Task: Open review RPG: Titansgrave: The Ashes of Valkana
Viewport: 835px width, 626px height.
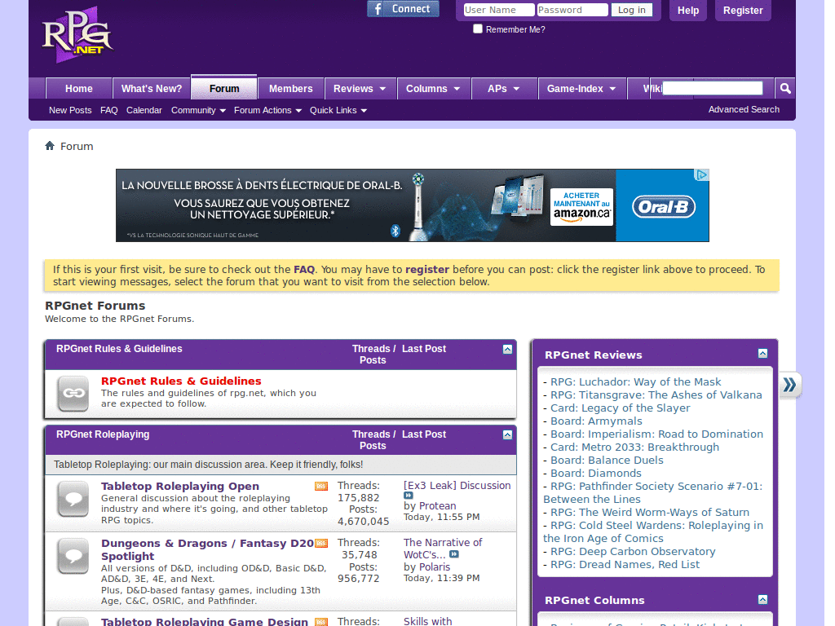Action: pos(656,395)
